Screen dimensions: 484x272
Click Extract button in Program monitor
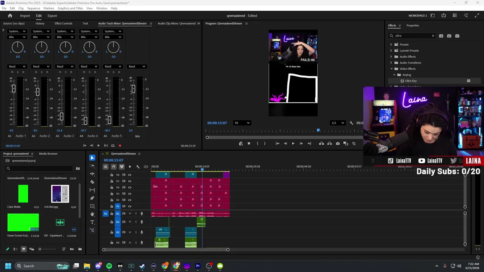click(329, 144)
